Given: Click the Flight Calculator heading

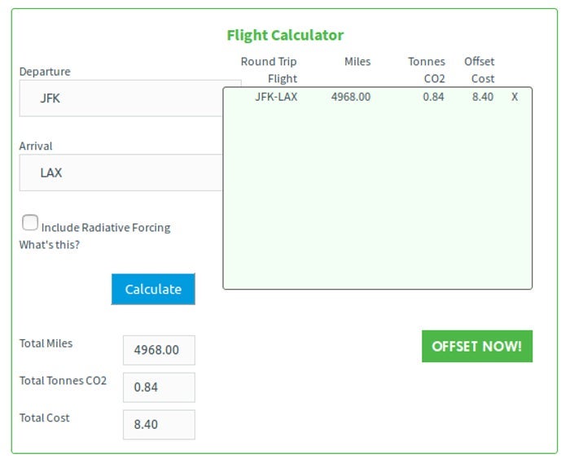Looking at the screenshot, I should coord(285,35).
